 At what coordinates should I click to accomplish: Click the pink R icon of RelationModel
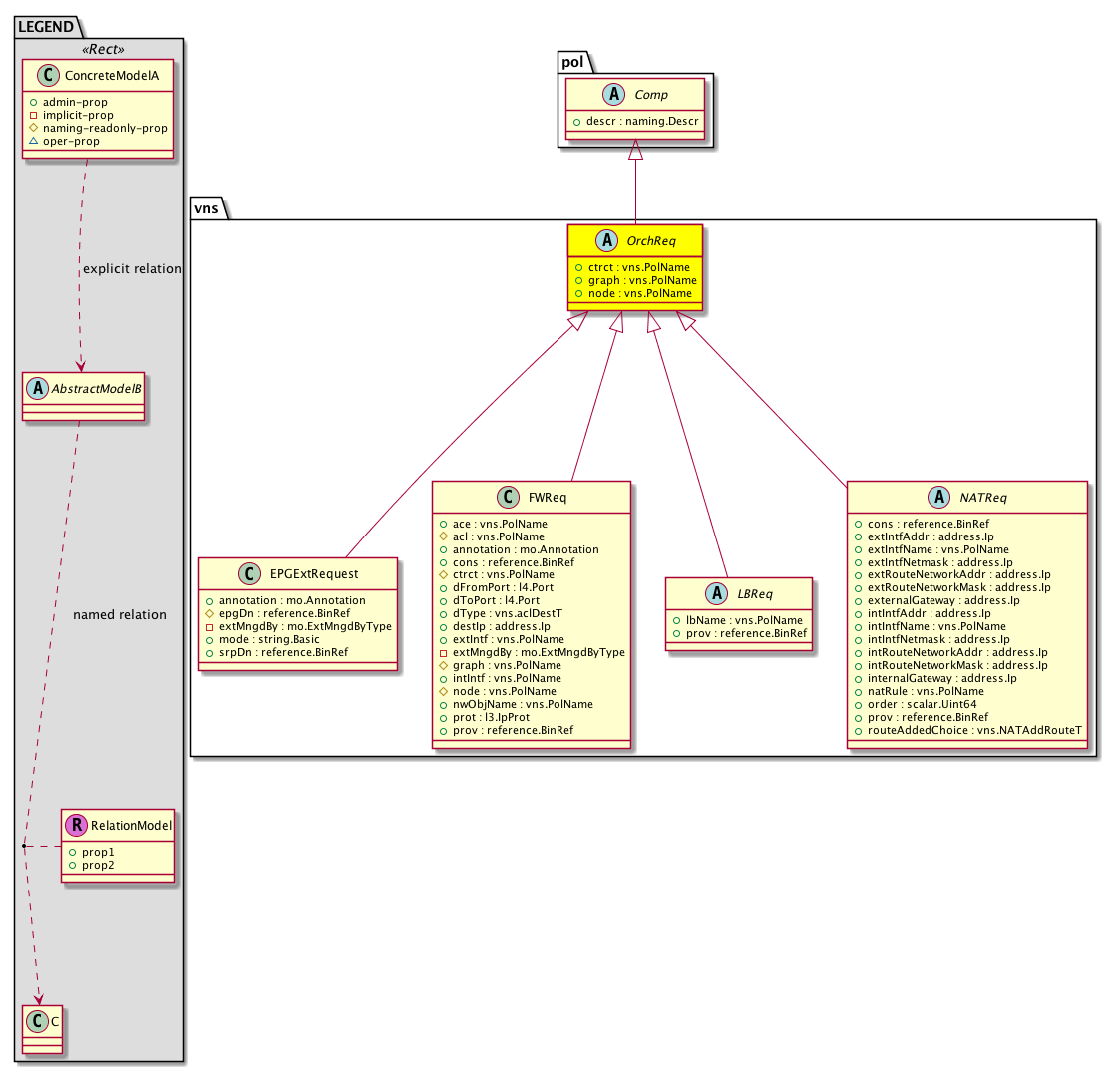(x=76, y=825)
